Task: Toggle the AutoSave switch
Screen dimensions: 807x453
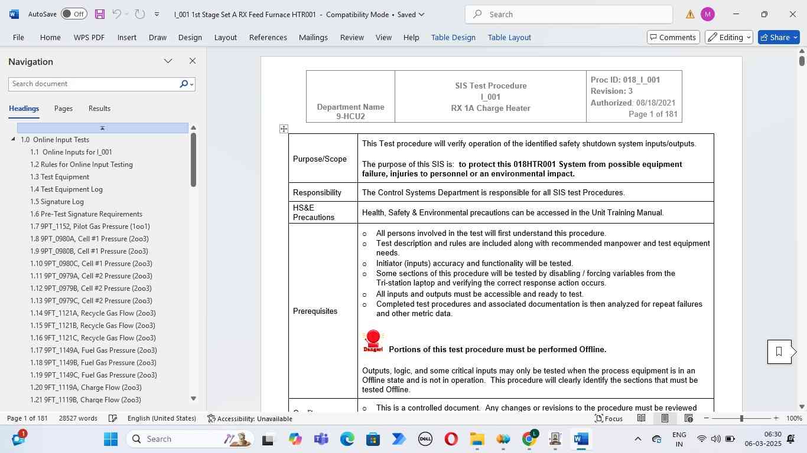Action: click(x=74, y=14)
